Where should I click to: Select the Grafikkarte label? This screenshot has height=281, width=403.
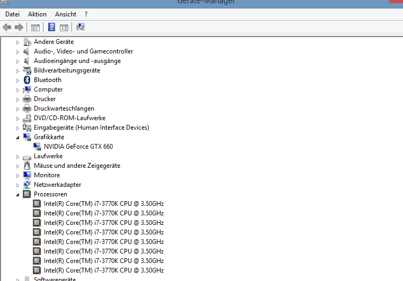pyautogui.click(x=49, y=137)
